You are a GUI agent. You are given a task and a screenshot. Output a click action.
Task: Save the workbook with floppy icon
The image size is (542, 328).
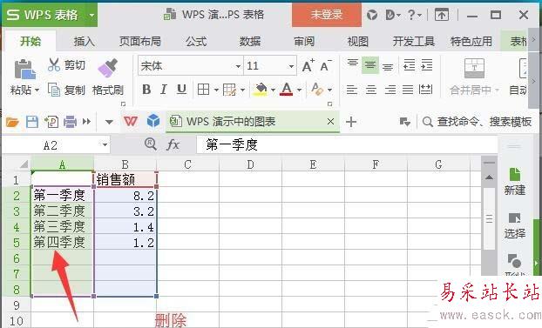pyautogui.click(x=32, y=122)
